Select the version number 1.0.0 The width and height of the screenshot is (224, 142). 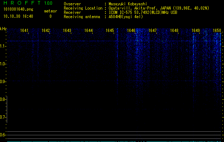click(x=48, y=3)
